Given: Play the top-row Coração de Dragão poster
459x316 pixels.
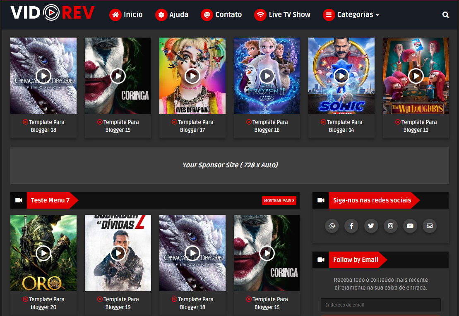Looking at the screenshot, I should 43,76.
